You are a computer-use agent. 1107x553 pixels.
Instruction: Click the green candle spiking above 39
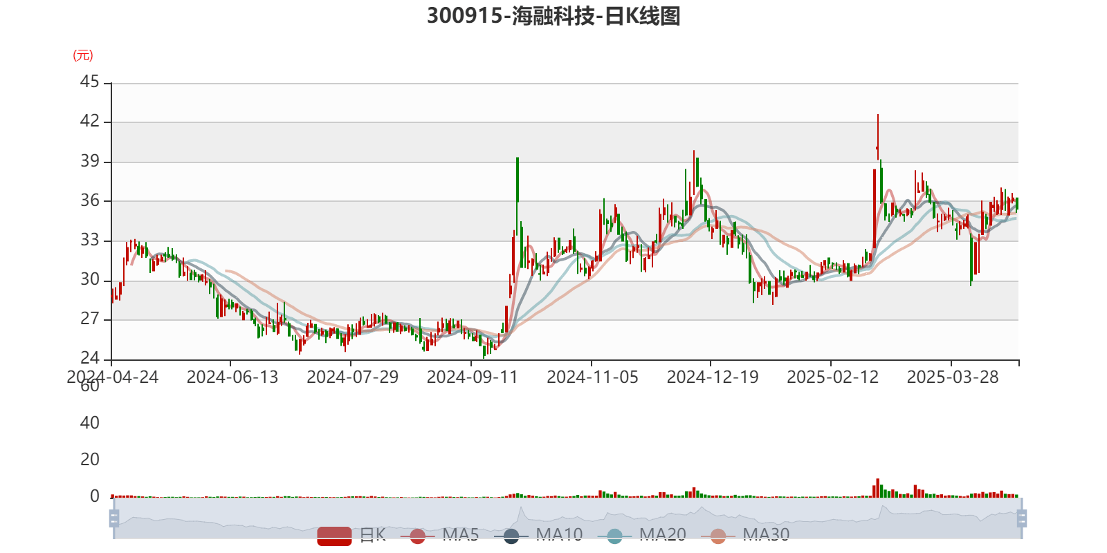pos(517,180)
